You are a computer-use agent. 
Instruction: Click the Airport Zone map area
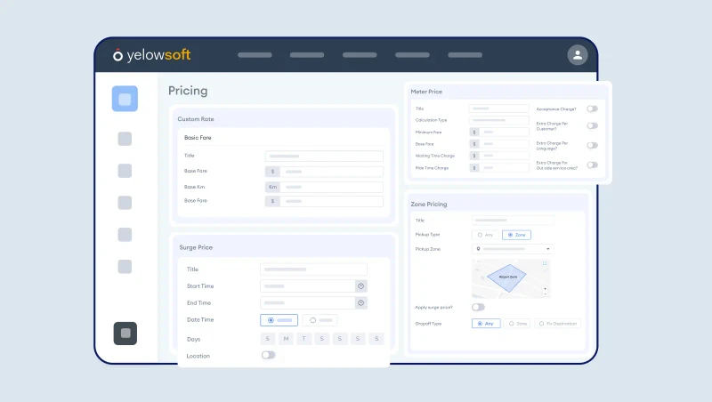pos(511,277)
